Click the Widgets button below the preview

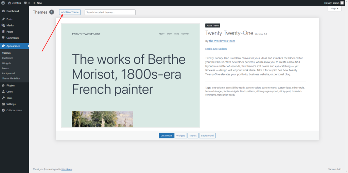click(x=181, y=136)
